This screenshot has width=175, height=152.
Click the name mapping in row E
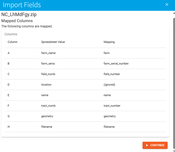(x=107, y=95)
